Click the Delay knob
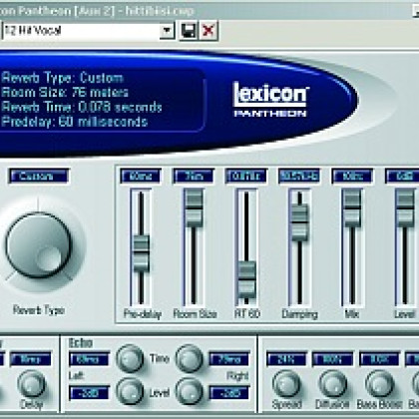The image size is (419, 419). click(32, 384)
